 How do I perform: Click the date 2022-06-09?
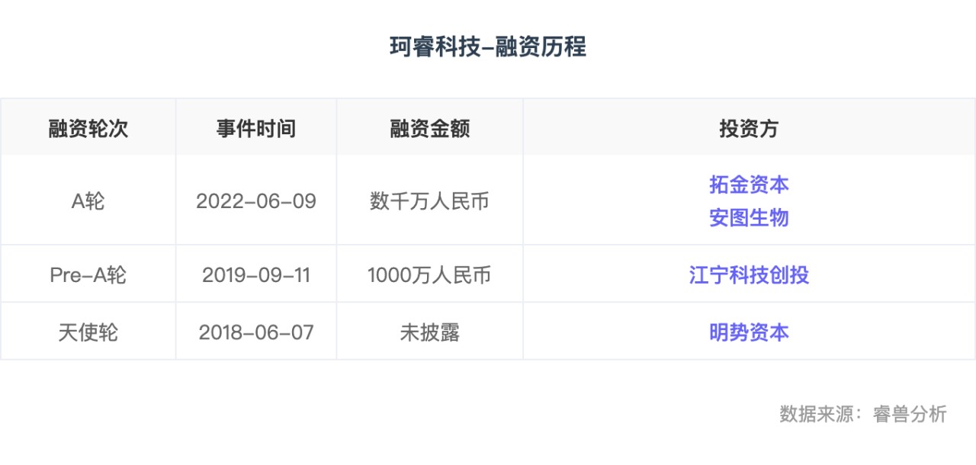(x=256, y=201)
